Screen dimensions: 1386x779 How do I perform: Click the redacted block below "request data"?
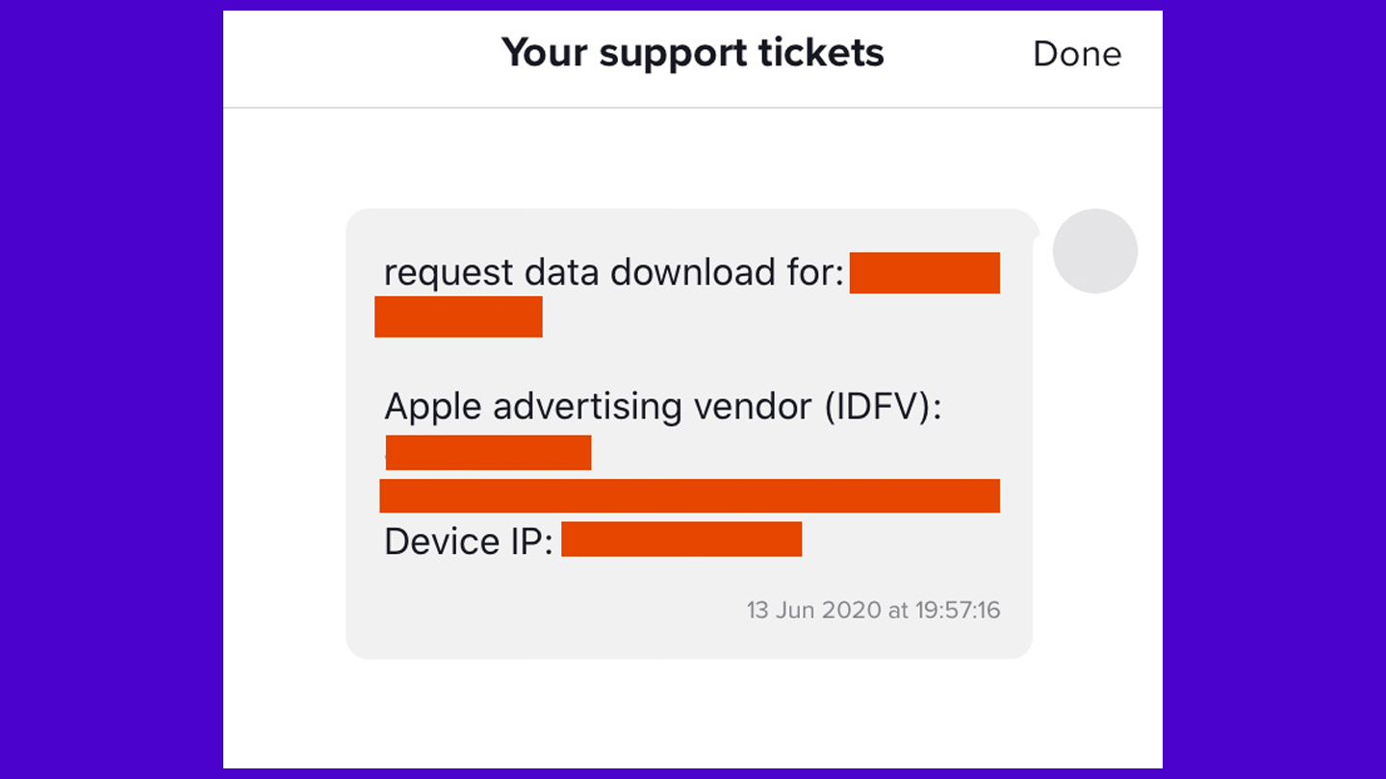(458, 316)
